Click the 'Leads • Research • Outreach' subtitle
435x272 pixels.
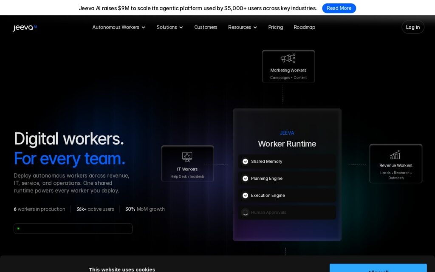click(x=395, y=176)
